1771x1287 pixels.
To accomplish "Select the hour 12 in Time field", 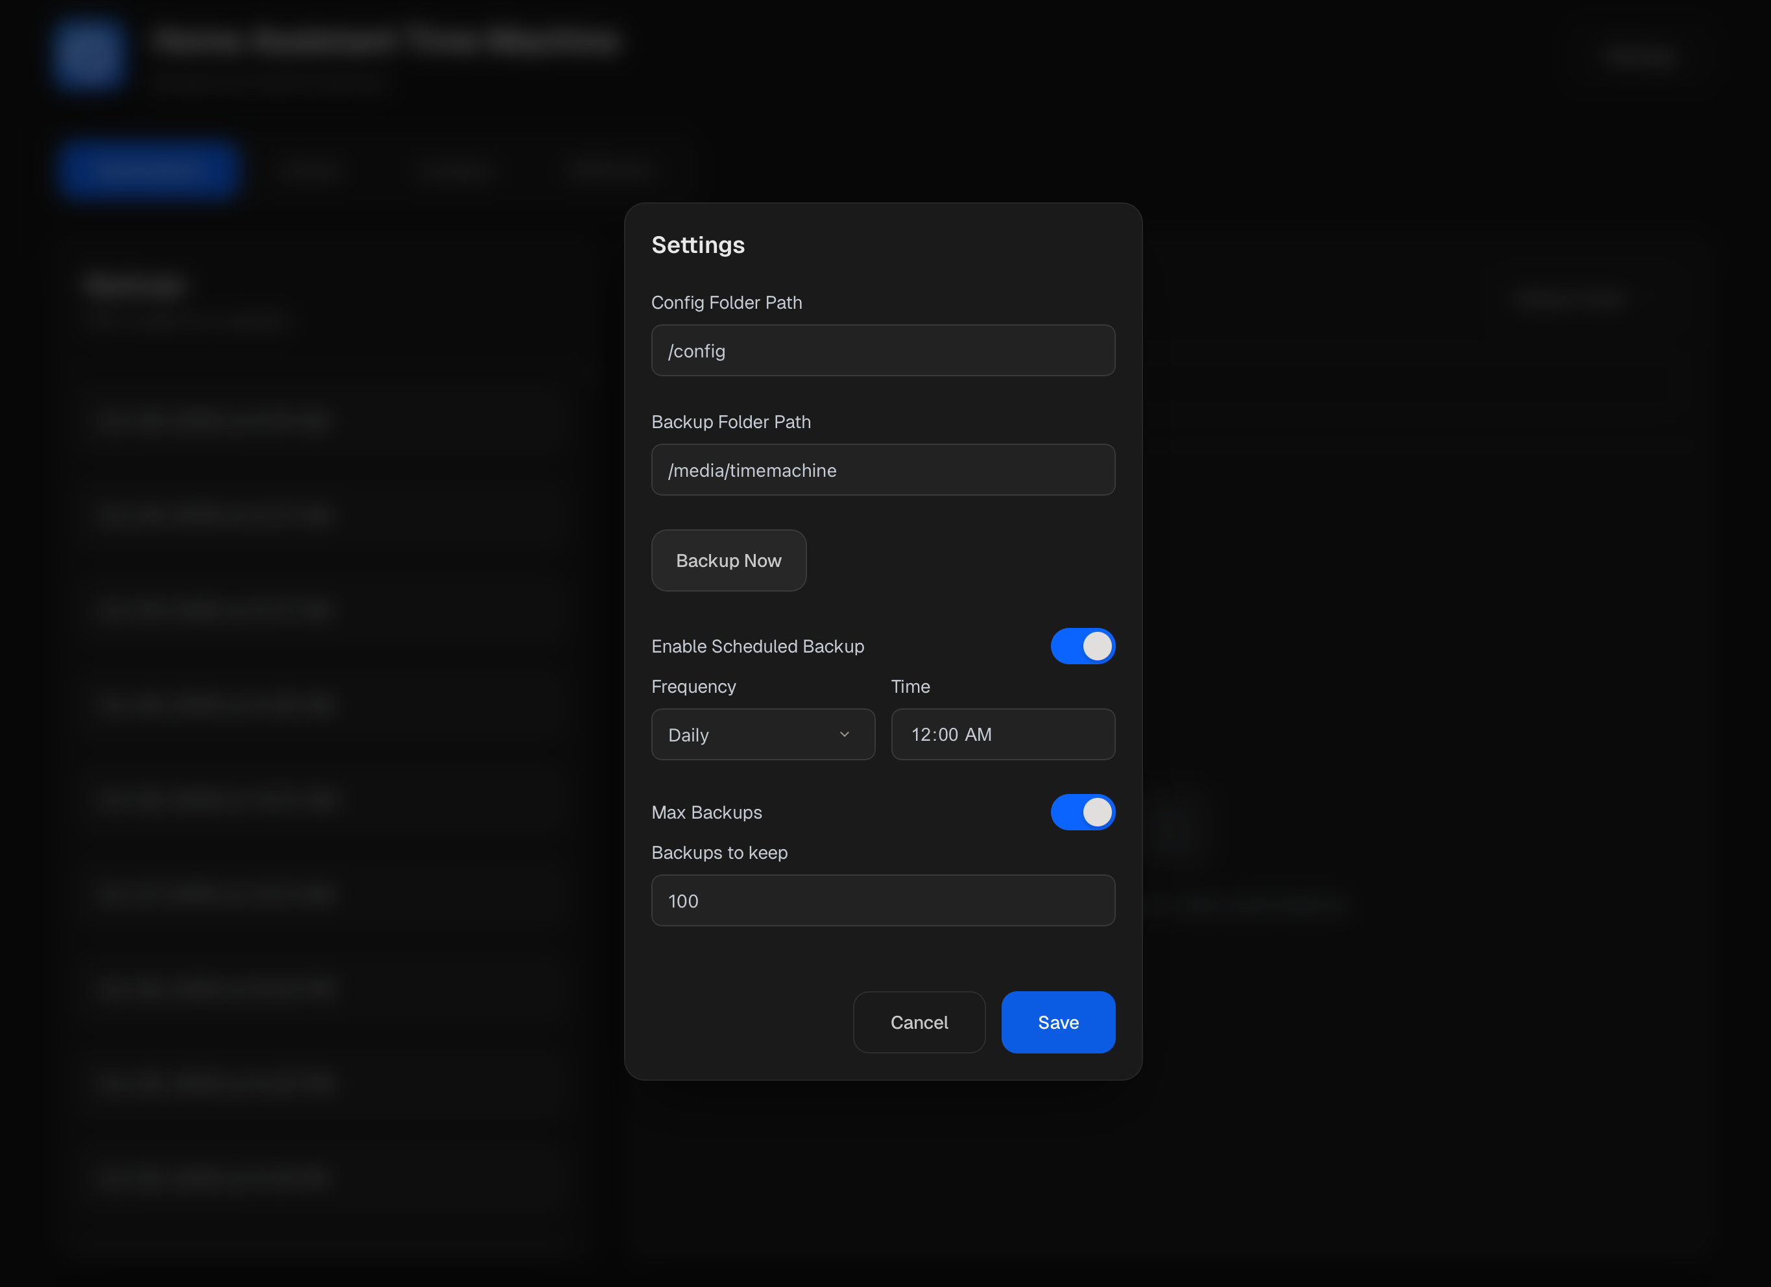I will pos(921,734).
